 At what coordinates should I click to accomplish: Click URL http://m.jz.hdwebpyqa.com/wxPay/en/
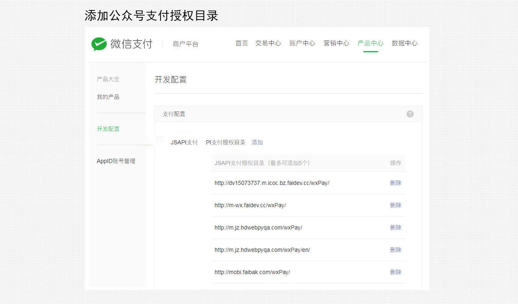click(x=262, y=250)
